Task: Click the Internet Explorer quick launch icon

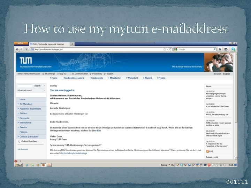Action: coord(27,165)
